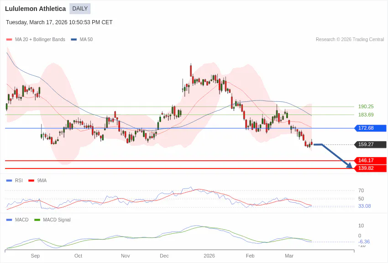Click the MA 50 blue legend swatch
Screen dimensions: 388x263
74,40
